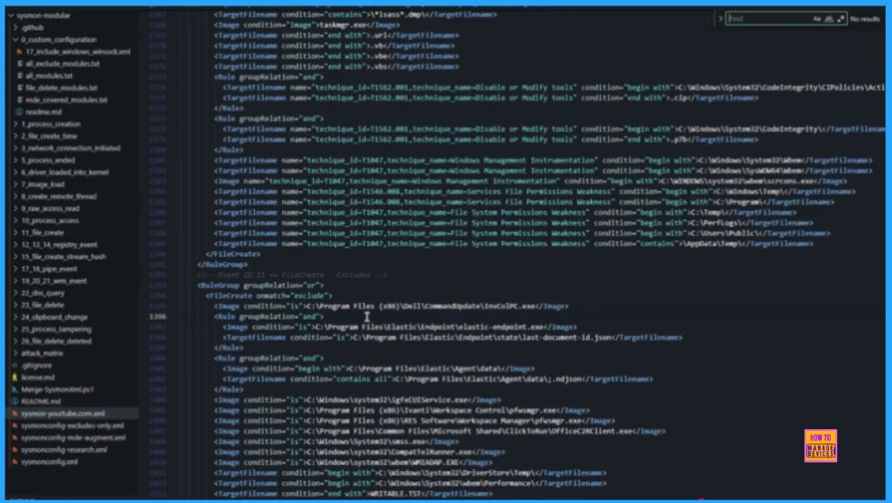Screen dimensions: 892x503
Task: Click the taskmgr.exe Image condition line
Action: click(x=307, y=25)
